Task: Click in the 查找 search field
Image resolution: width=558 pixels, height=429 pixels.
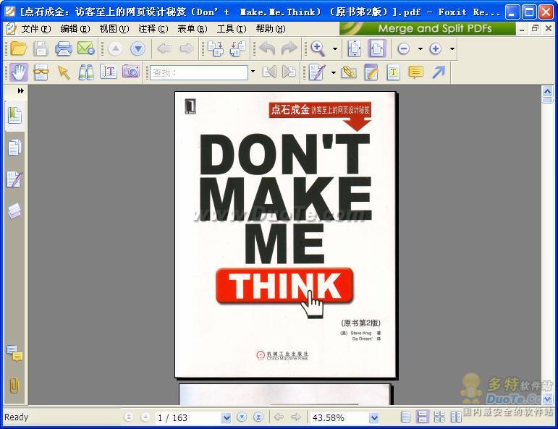Action: click(199, 72)
